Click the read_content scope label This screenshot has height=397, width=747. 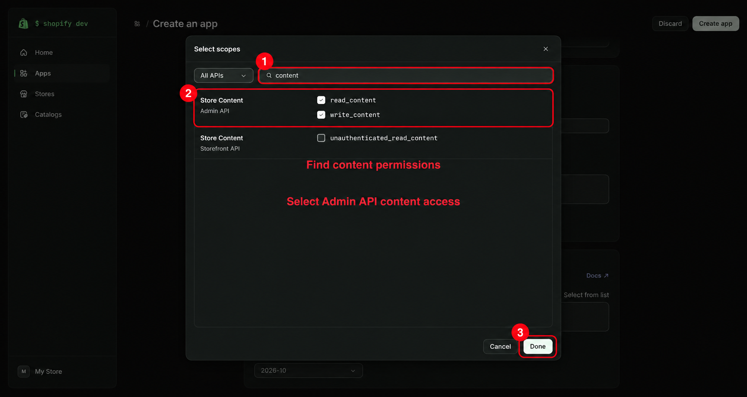point(353,100)
